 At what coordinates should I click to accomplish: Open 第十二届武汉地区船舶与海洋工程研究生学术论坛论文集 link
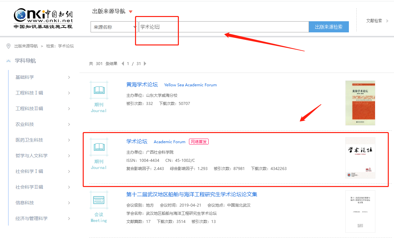click(192, 195)
